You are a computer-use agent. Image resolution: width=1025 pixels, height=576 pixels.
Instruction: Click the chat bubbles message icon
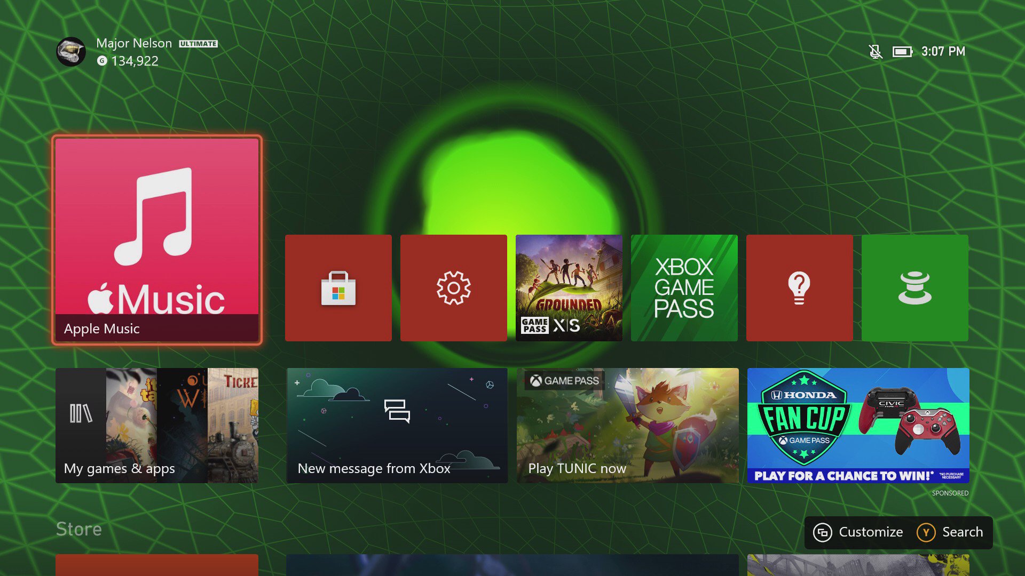coord(397,411)
